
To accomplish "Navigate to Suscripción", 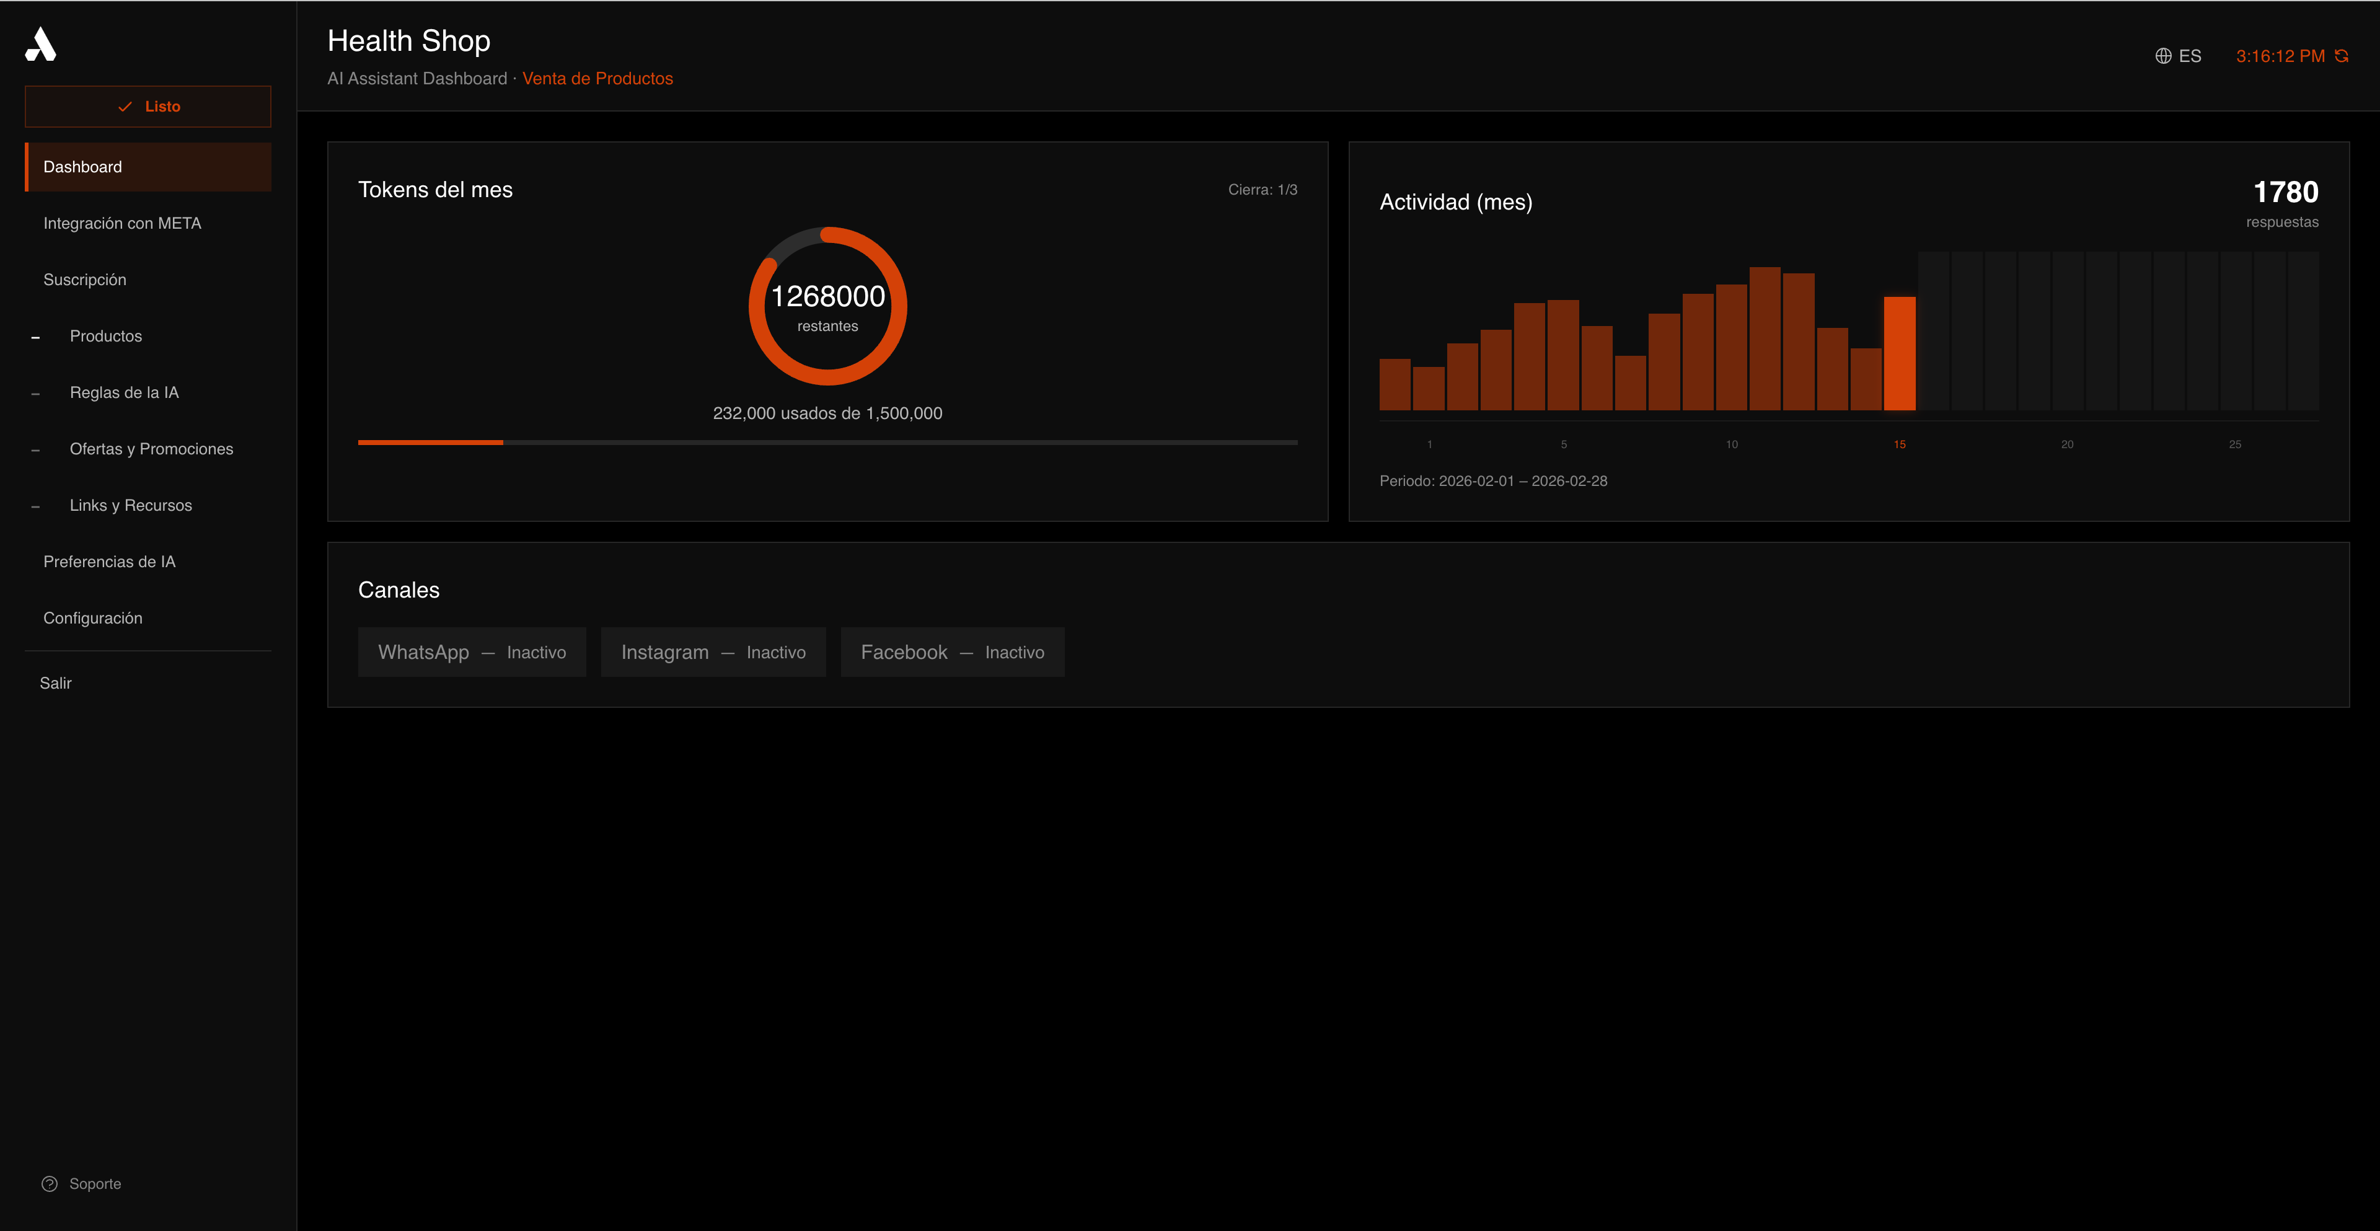I will (84, 279).
